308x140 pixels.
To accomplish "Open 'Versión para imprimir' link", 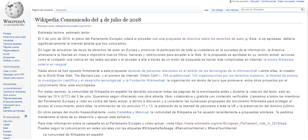I will [13, 78].
